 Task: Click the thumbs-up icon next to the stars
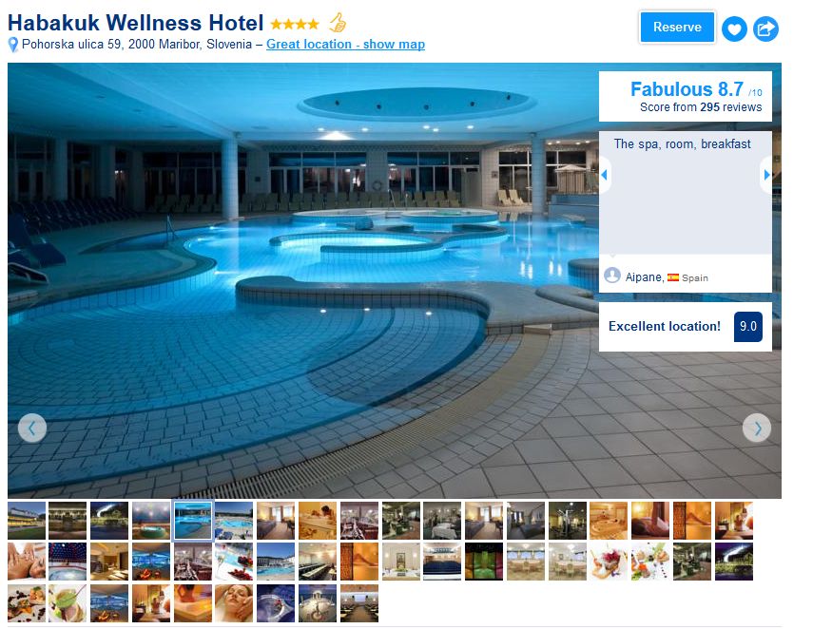pos(338,23)
